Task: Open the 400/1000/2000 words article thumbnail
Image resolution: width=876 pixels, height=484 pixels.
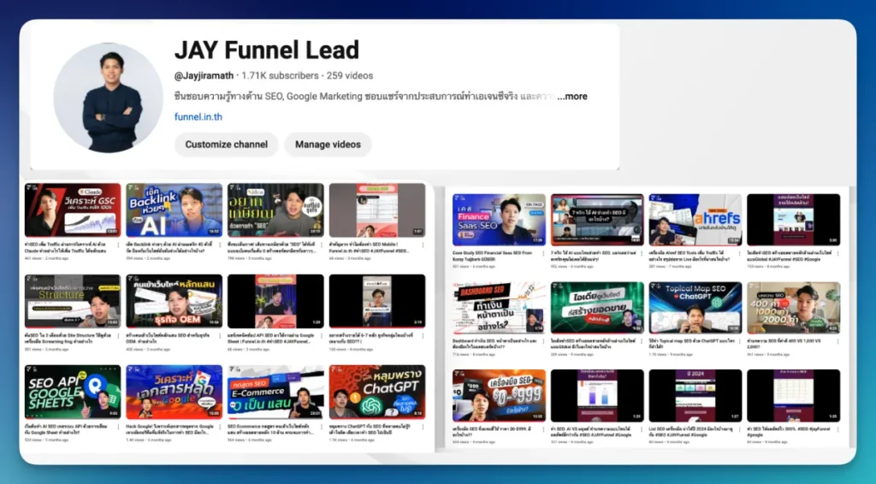Action: pyautogui.click(x=793, y=308)
